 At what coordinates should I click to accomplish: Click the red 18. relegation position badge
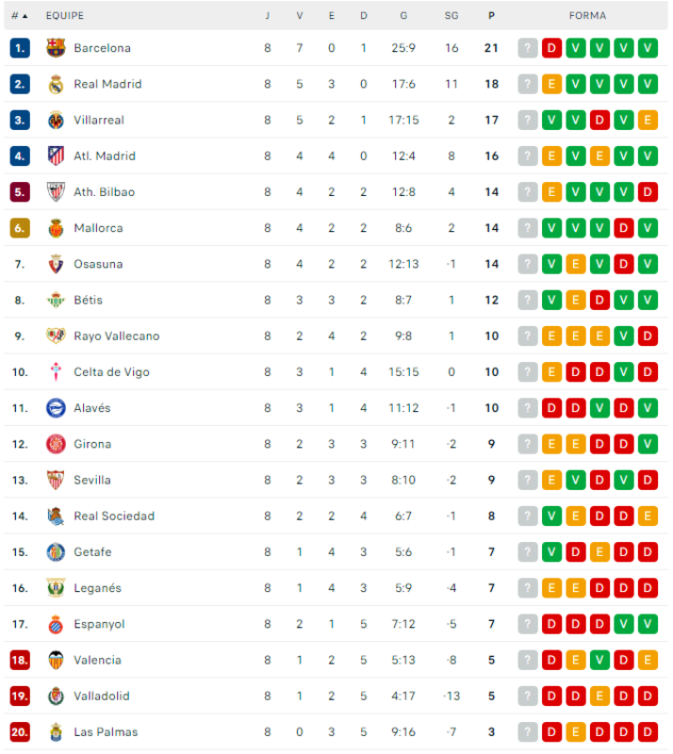20,661
